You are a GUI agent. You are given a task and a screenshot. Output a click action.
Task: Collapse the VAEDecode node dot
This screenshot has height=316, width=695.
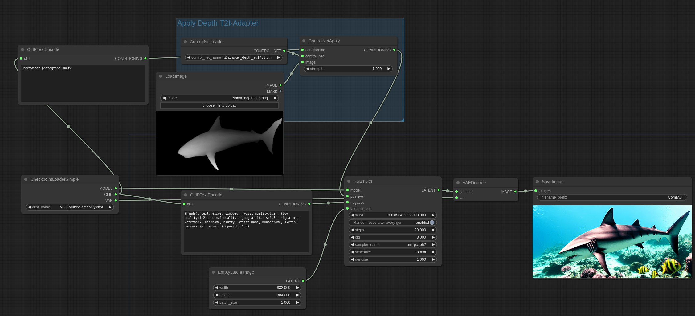[458, 182]
